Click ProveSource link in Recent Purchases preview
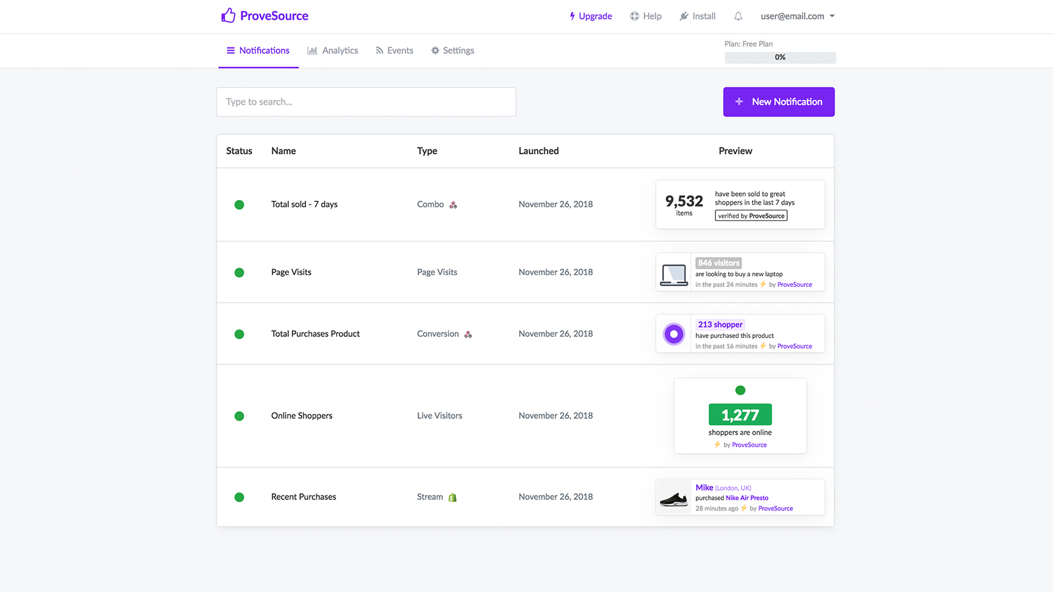 coord(775,508)
